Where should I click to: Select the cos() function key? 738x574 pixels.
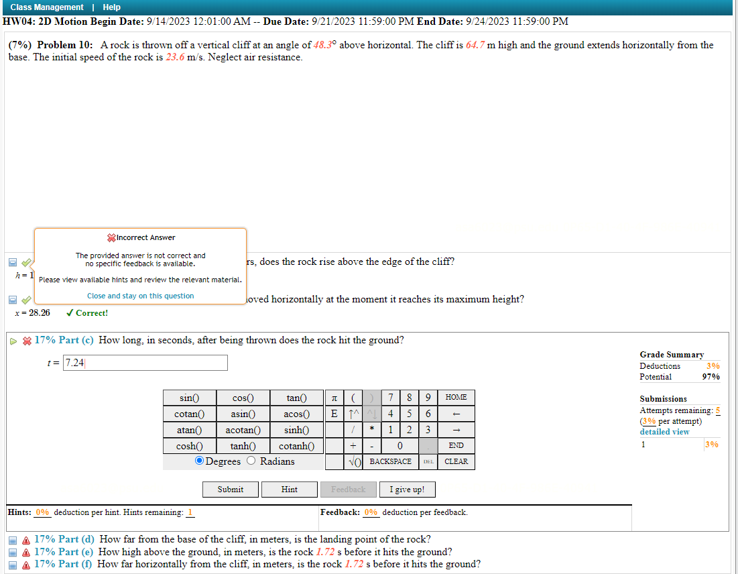coord(243,397)
